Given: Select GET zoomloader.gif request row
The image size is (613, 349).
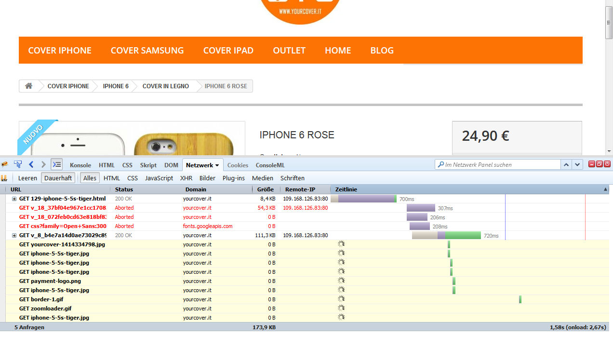Looking at the screenshot, I should (307, 308).
